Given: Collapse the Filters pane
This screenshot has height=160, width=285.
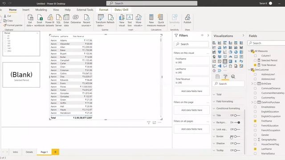Looking at the screenshot, I should [208, 36].
